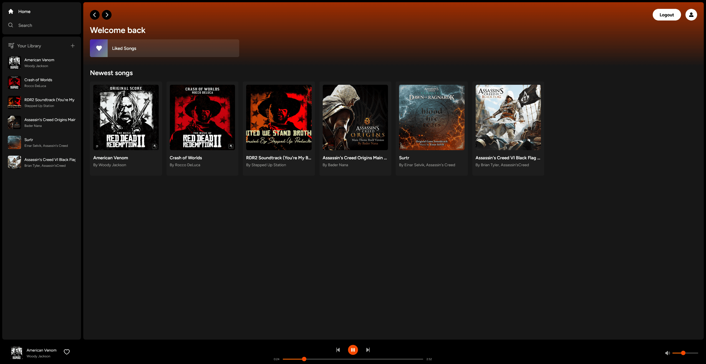Click 'American Venom' title in player bar
706x364 pixels.
[x=42, y=350]
